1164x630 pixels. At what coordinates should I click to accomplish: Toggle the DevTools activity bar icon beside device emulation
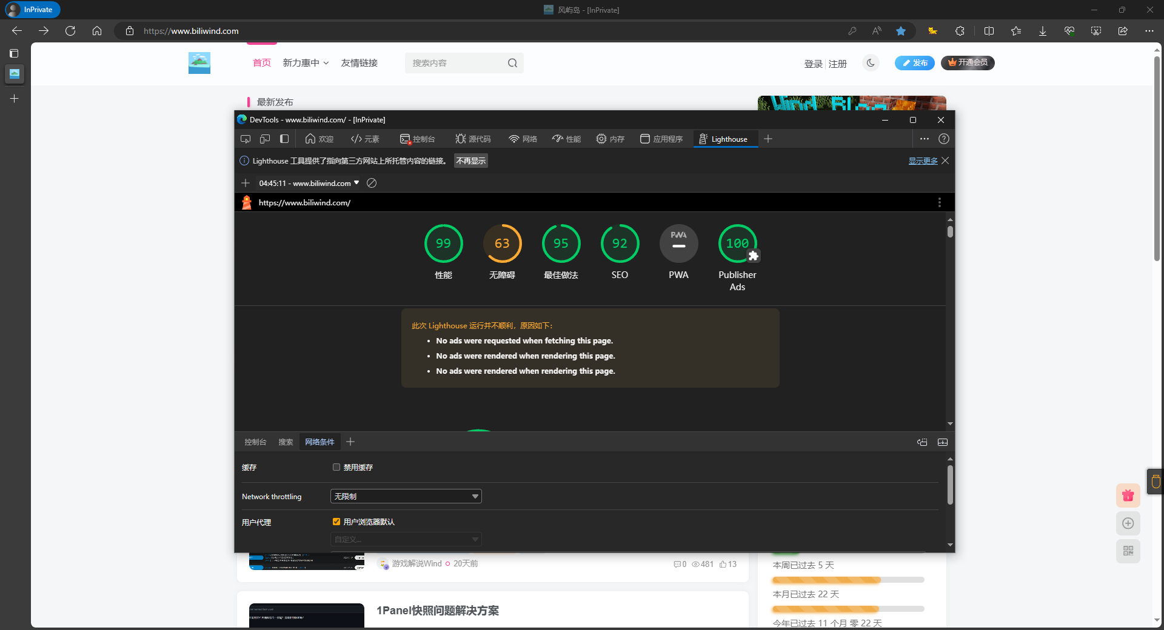(284, 139)
